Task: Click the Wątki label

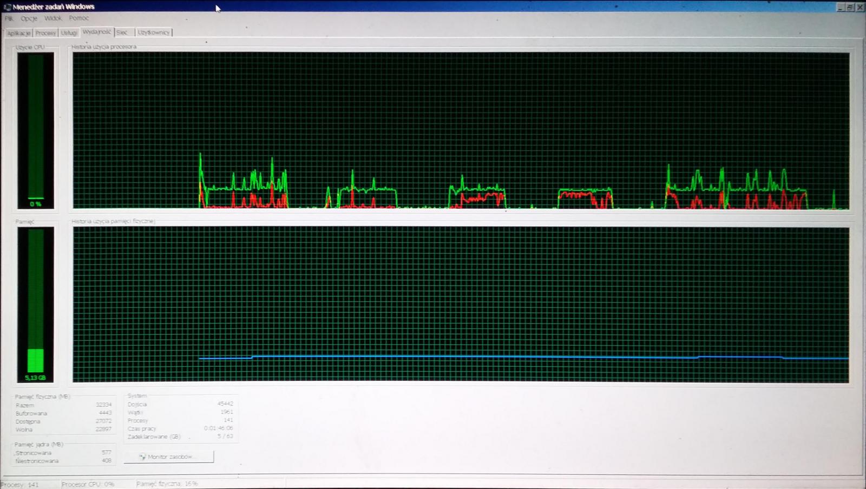Action: coord(135,413)
